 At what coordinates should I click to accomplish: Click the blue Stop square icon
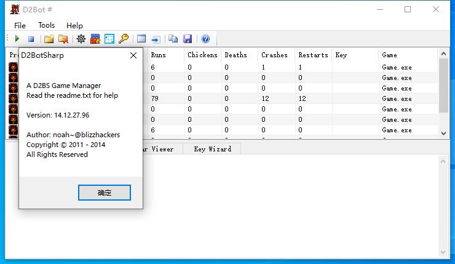(31, 39)
